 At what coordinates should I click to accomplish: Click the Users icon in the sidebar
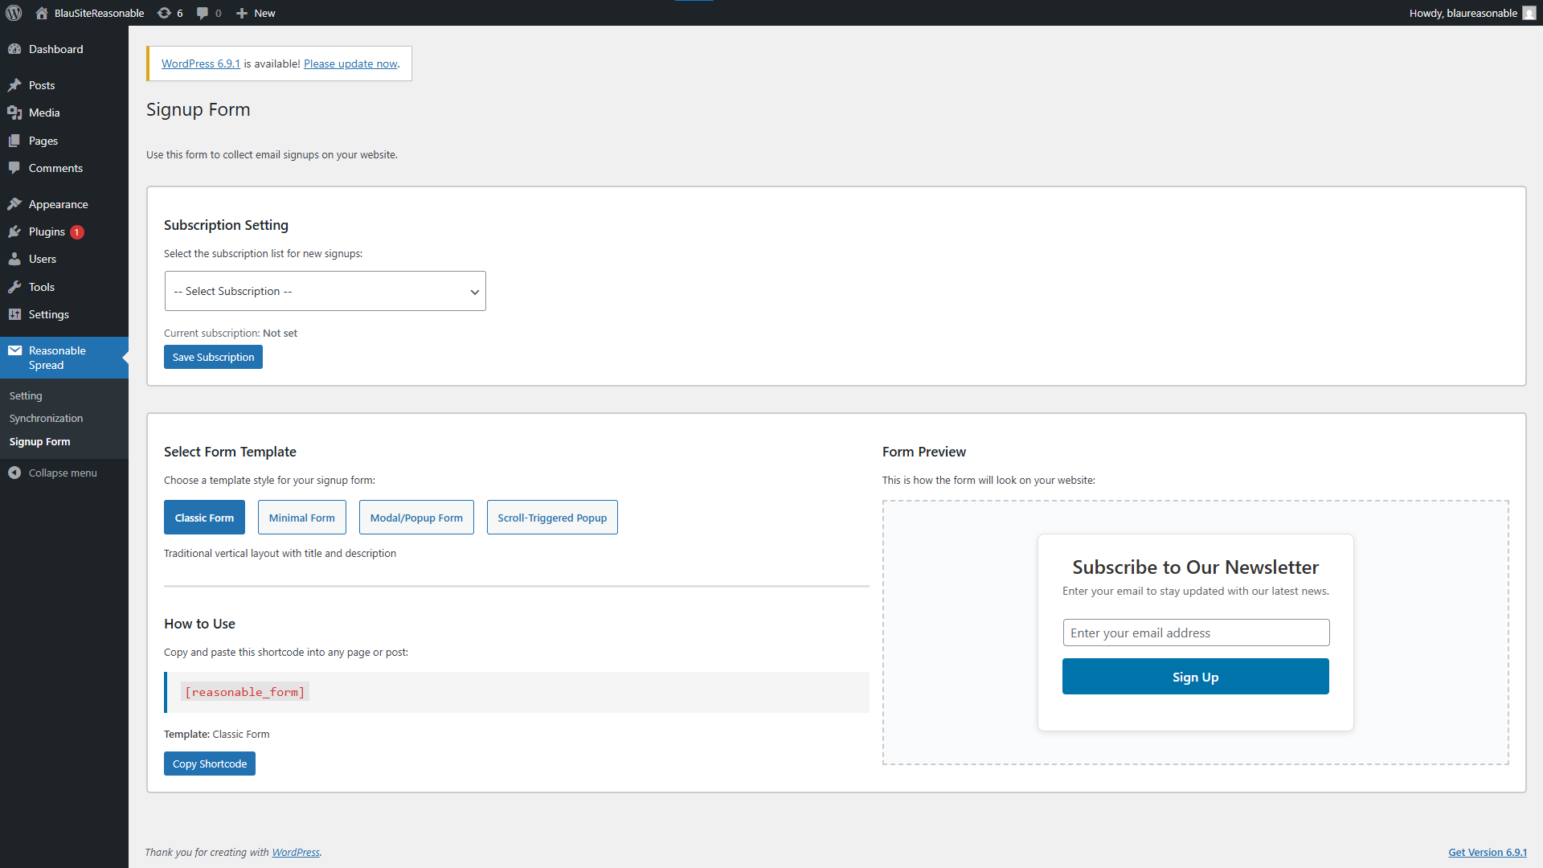[x=16, y=259]
